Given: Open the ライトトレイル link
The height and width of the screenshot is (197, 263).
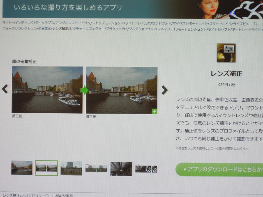Looking at the screenshot, I should click(x=136, y=23).
